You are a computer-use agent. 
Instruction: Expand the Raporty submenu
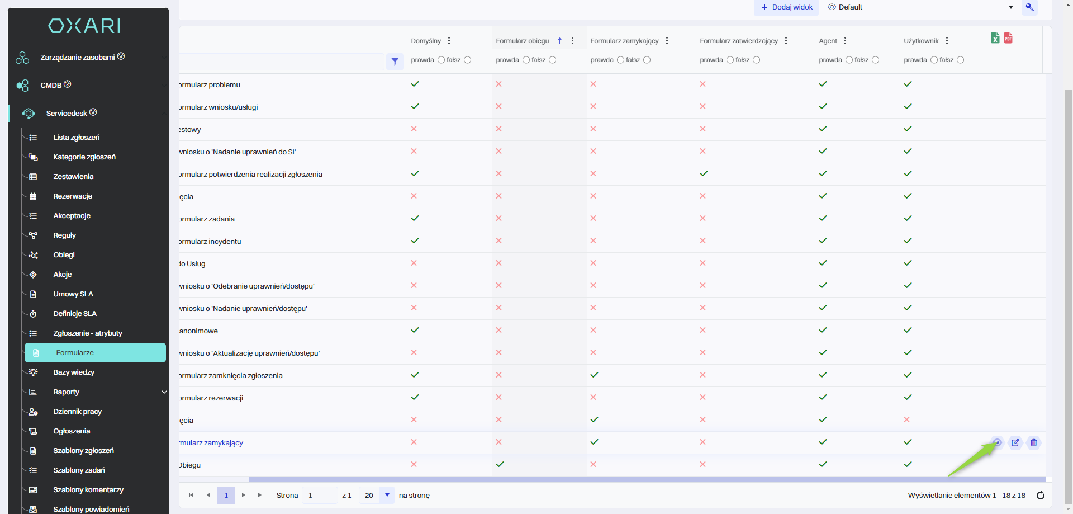pos(164,392)
